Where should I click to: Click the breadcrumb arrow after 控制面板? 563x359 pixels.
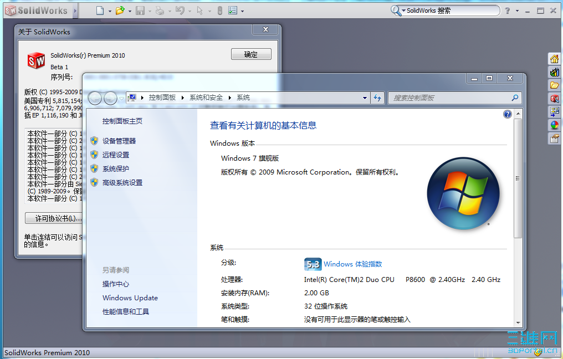coord(183,98)
